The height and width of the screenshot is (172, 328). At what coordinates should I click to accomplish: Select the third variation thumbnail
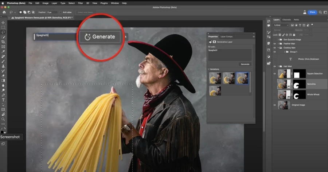point(242,78)
